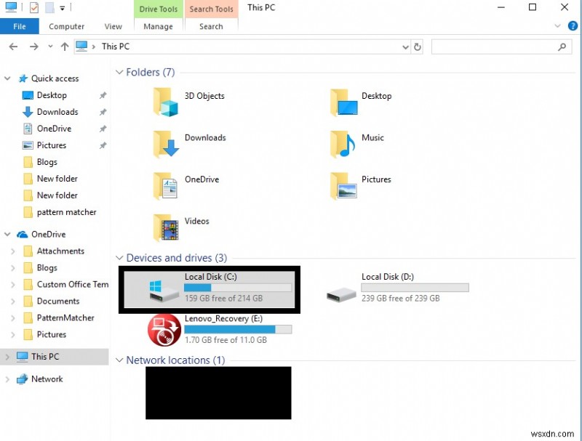This screenshot has height=441, width=582.
Task: Open the 3D Objects folder
Action: click(x=164, y=102)
